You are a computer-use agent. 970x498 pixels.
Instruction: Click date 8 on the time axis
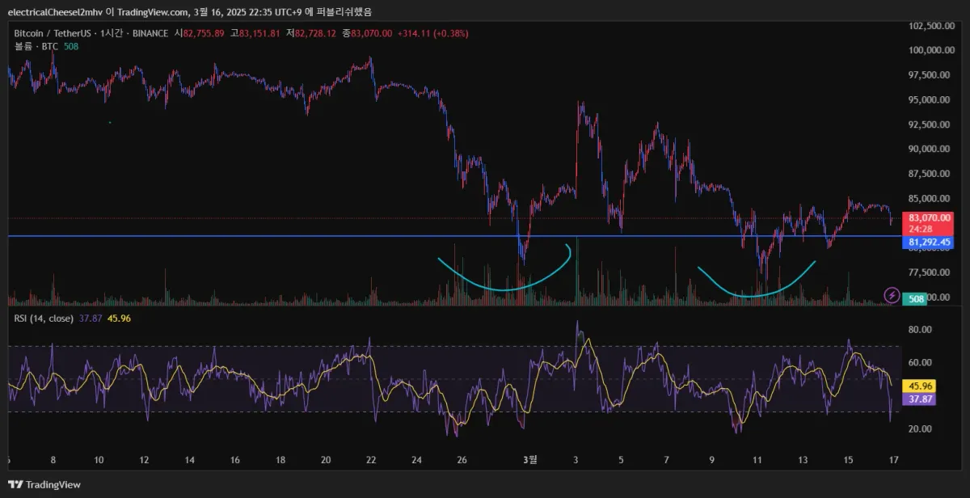53,459
